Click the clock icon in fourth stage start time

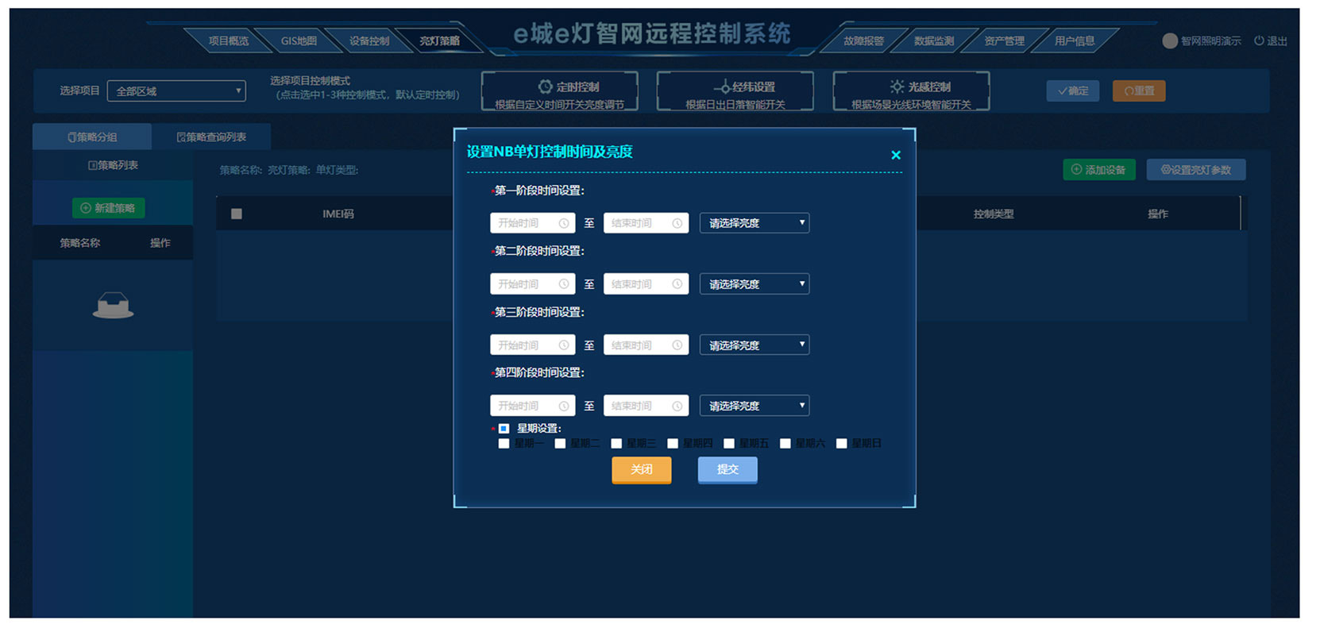click(564, 406)
